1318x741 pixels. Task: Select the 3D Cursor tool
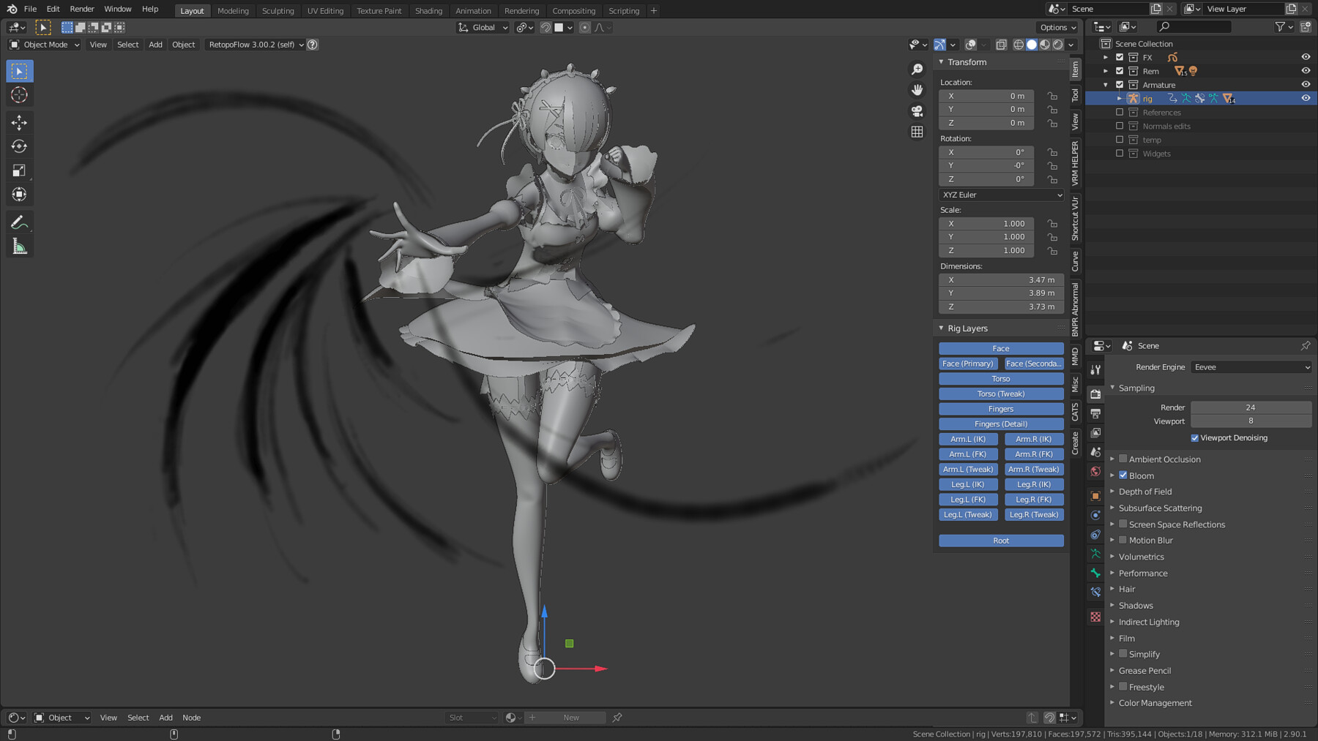pos(20,95)
